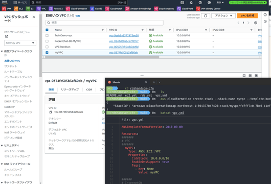Open the info panel icon
The width and height of the screenshot is (271, 184).
click(265, 15)
